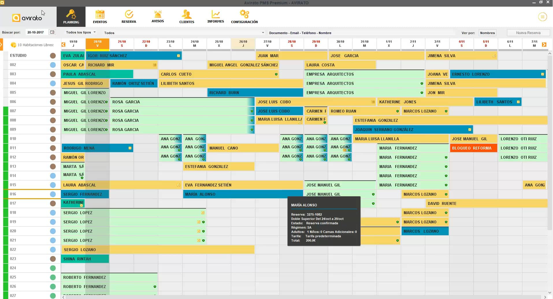
Task: Select the 4/11 S date column header
Action: [x=461, y=44]
